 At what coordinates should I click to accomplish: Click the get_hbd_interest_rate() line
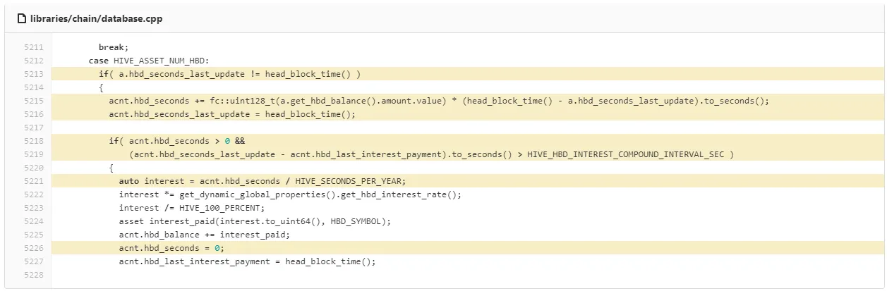pos(290,194)
